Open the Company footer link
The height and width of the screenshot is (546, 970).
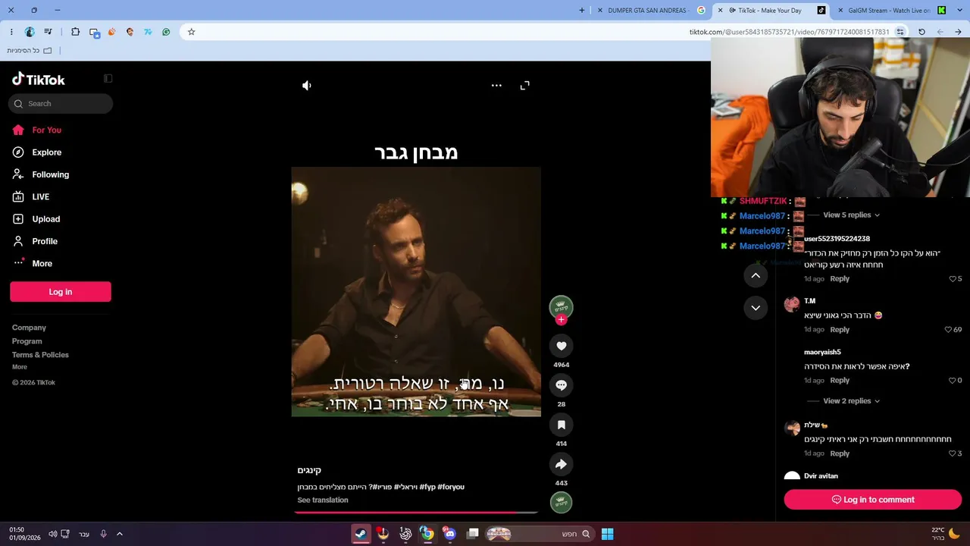click(29, 328)
